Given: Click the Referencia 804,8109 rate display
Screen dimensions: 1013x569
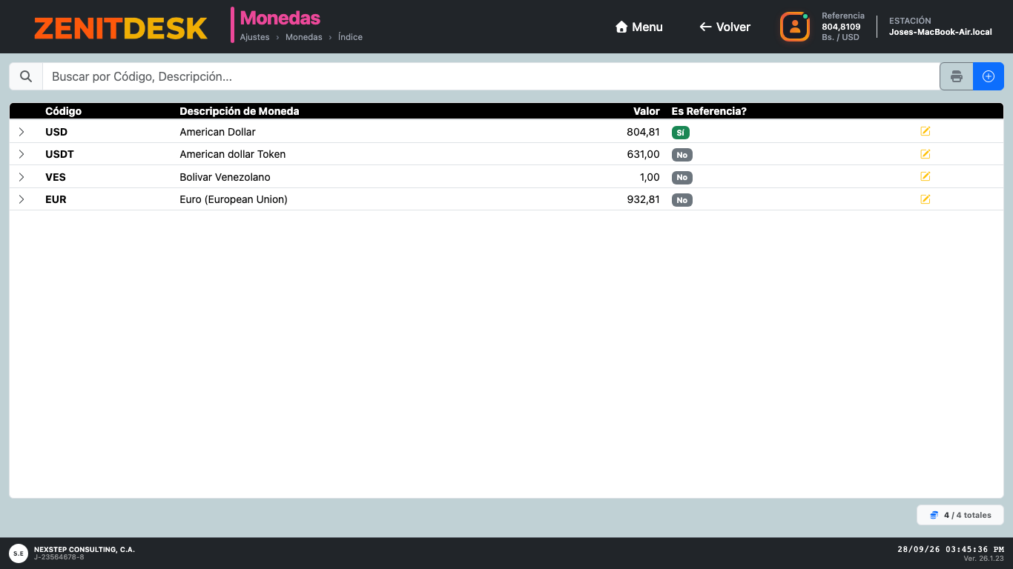Looking at the screenshot, I should pyautogui.click(x=843, y=27).
